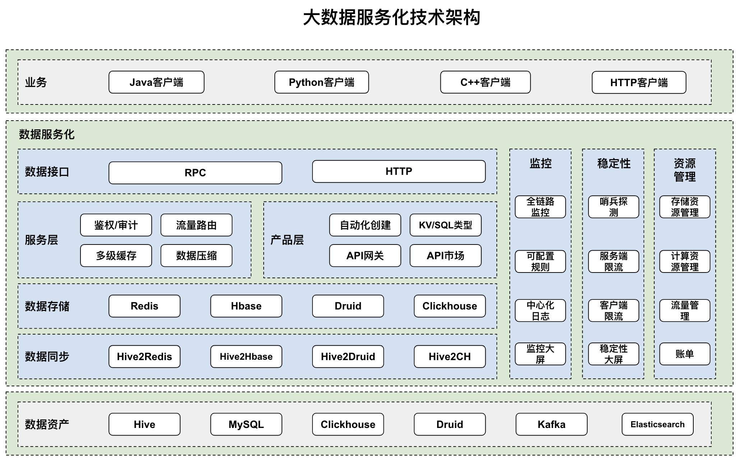This screenshot has width=740, height=461.
Task: Select the KV/SQL类型 box
Action: (445, 225)
